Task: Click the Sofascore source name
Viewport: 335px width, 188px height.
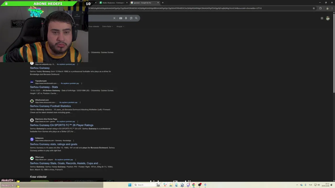Action: [39, 138]
